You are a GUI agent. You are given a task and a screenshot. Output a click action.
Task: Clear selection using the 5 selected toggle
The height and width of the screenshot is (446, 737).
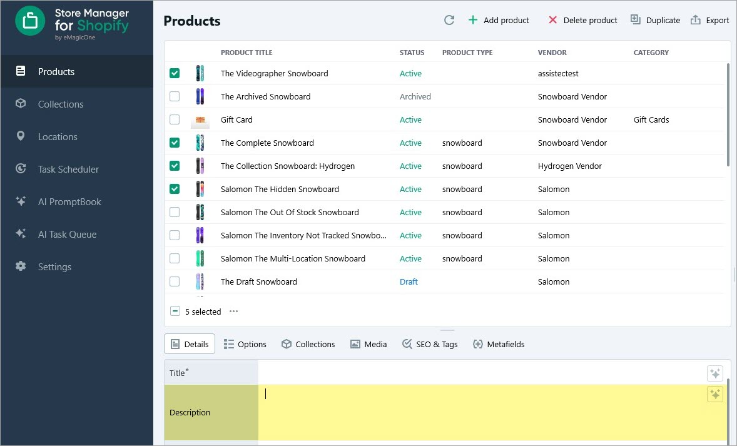click(175, 311)
